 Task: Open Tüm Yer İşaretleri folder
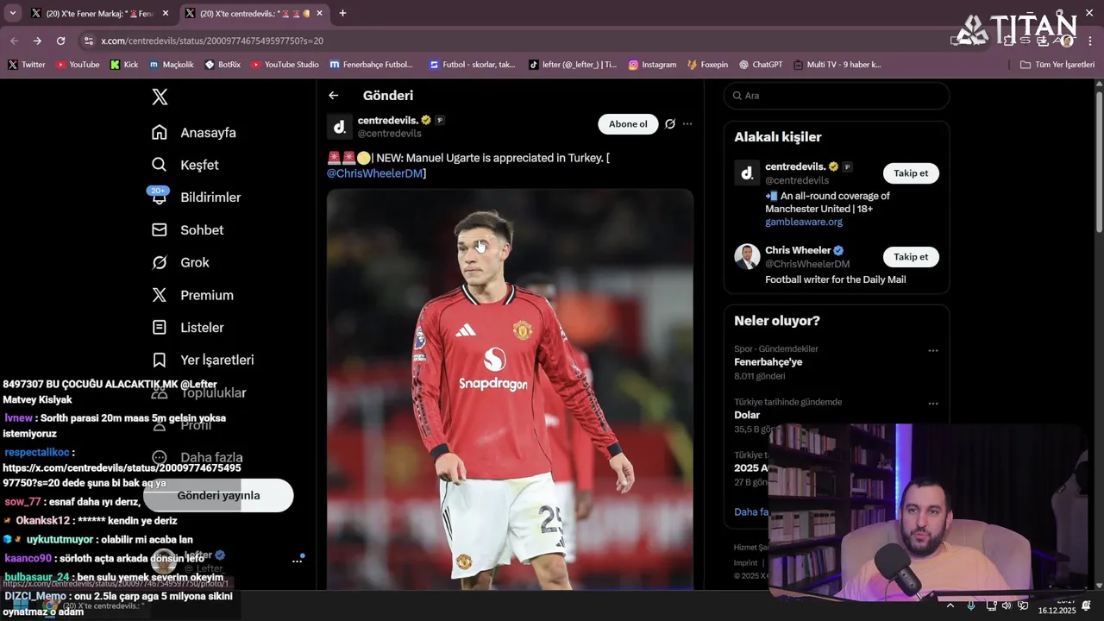1057,65
